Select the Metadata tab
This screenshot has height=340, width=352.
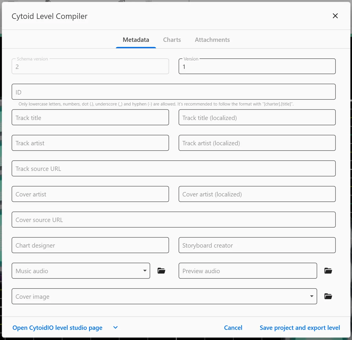click(136, 40)
